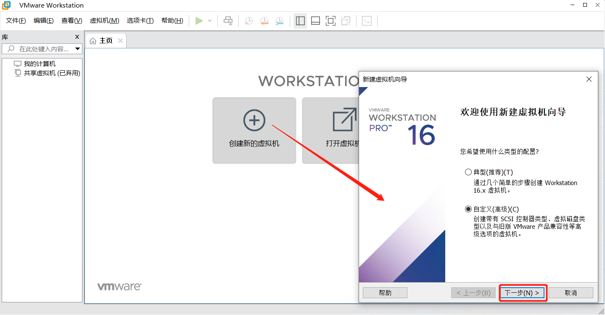Open the 查看(V) menu
Image resolution: width=605 pixels, height=315 pixels.
71,21
